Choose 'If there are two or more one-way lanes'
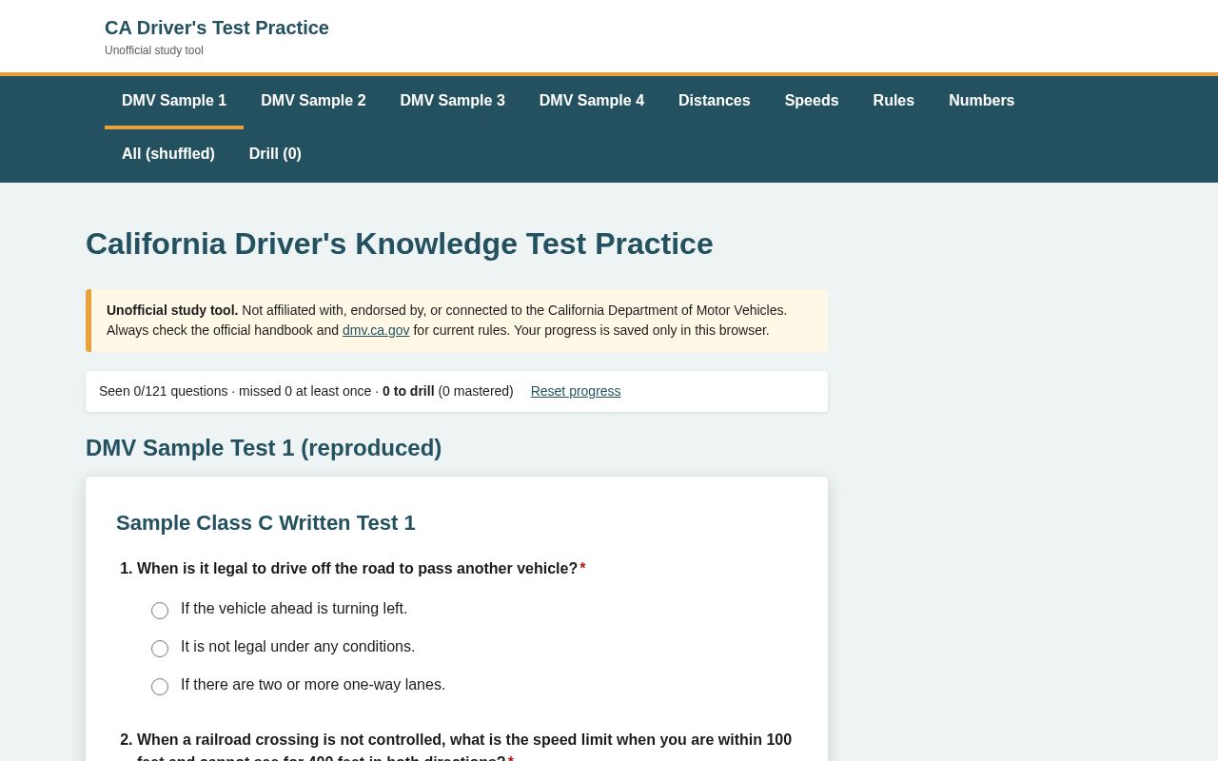1218x761 pixels. [x=160, y=687]
